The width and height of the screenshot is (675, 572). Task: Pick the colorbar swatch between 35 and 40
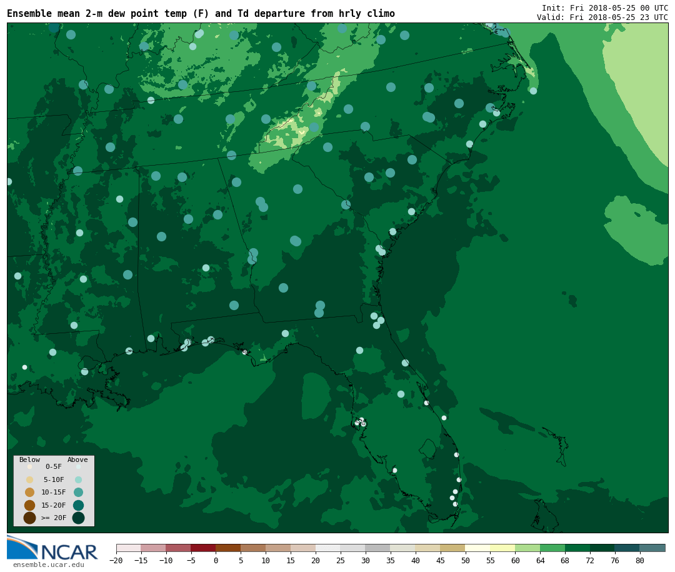pyautogui.click(x=403, y=548)
